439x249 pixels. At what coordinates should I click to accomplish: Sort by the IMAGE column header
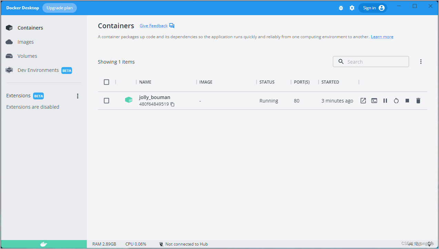pyautogui.click(x=206, y=82)
